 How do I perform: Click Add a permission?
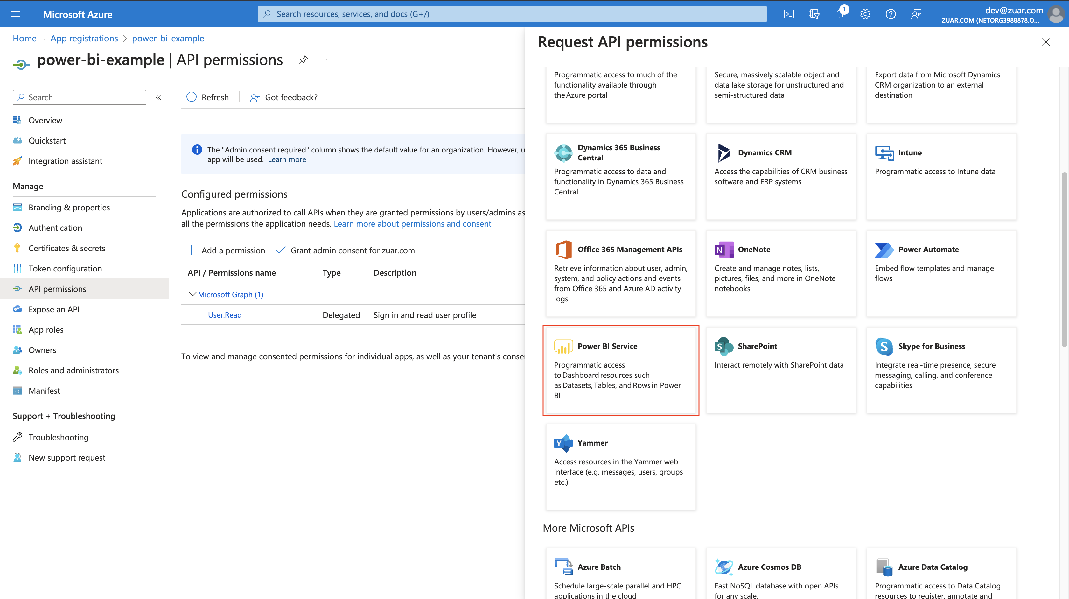point(226,250)
